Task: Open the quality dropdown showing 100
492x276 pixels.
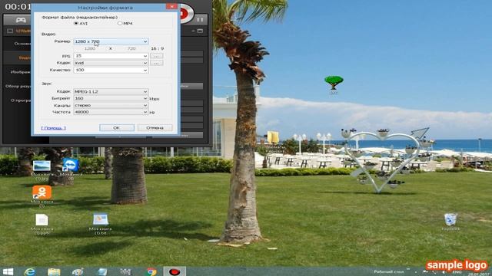Action: [x=111, y=70]
